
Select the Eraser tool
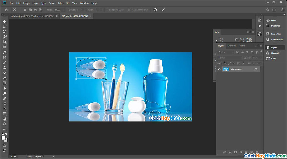[5, 78]
